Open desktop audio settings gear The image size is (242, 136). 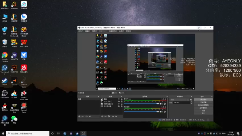pos(165,112)
